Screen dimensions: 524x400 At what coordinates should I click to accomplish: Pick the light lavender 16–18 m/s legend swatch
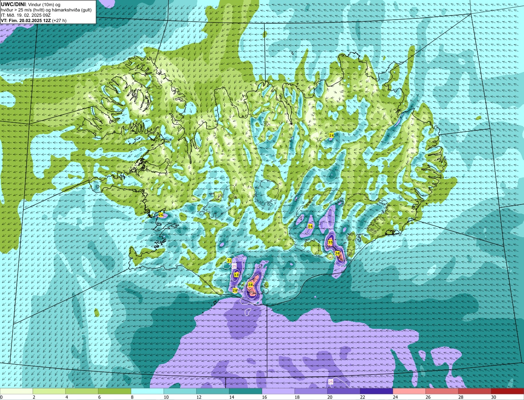pyautogui.click(x=278, y=391)
